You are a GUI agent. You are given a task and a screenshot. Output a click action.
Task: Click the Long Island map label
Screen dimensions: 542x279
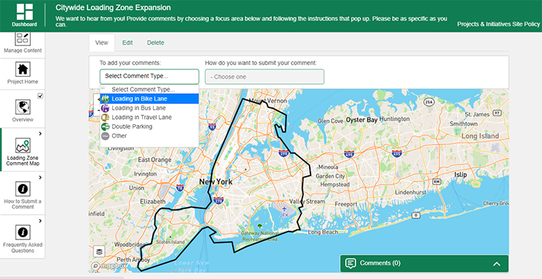(x=480, y=136)
